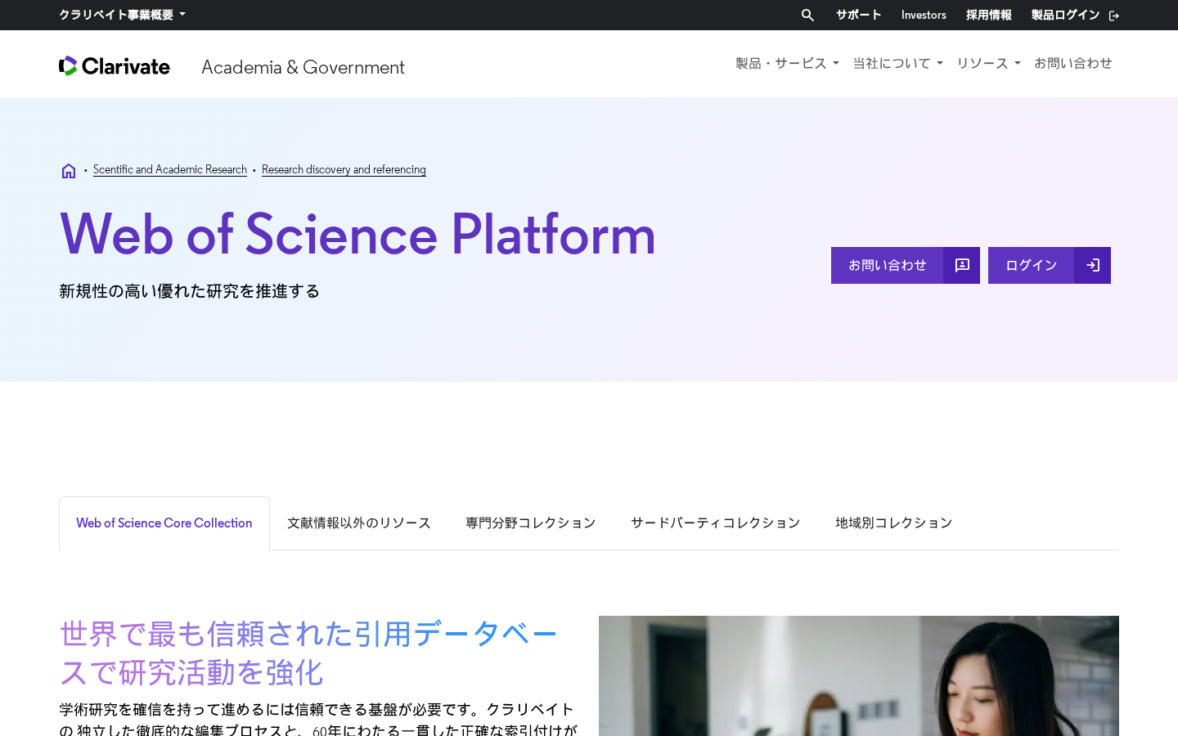Click the Web of Science Platform heading
This screenshot has width=1178, height=736.
(357, 234)
